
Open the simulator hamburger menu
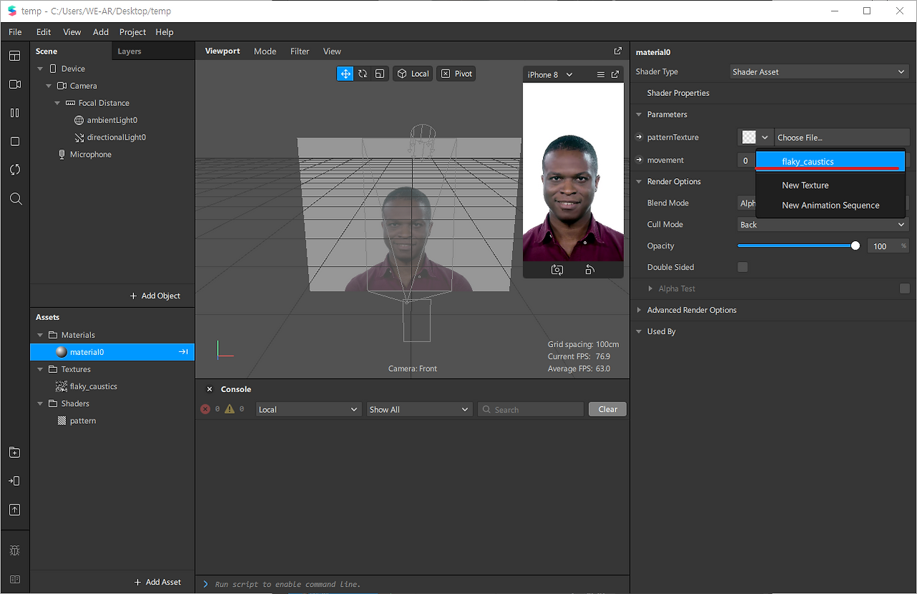click(601, 74)
